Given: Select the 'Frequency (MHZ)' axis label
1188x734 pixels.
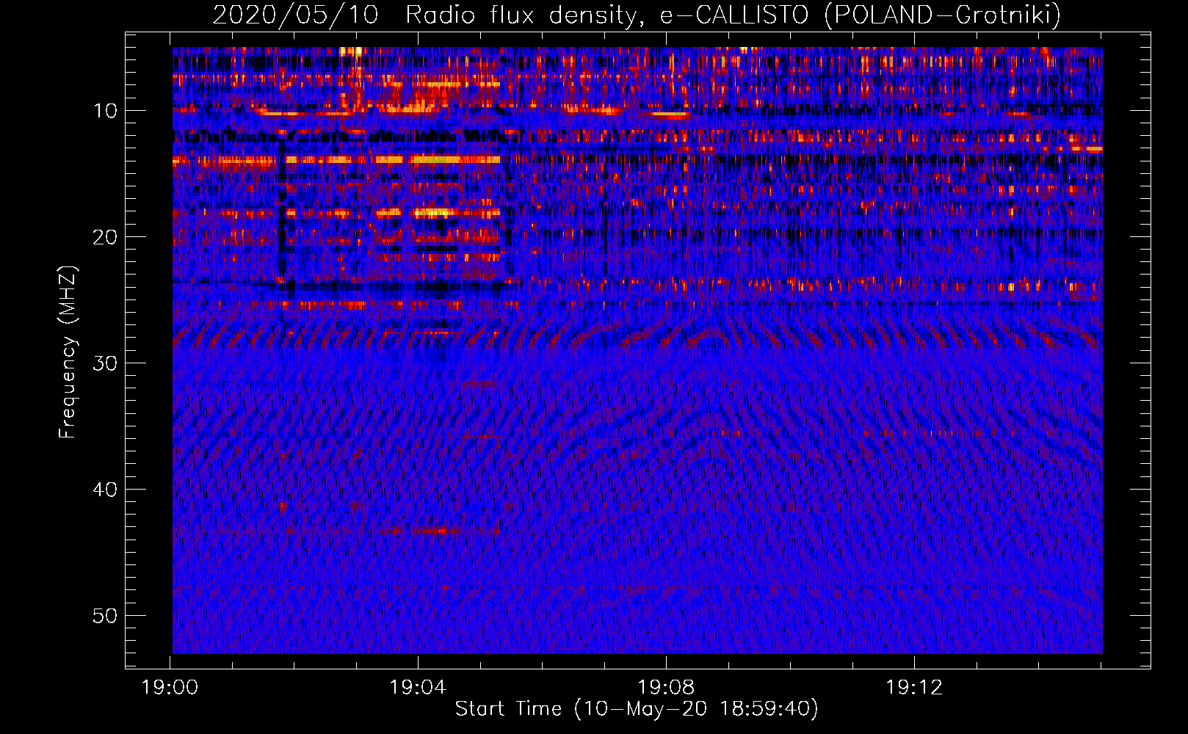Looking at the screenshot, I should tap(67, 353).
